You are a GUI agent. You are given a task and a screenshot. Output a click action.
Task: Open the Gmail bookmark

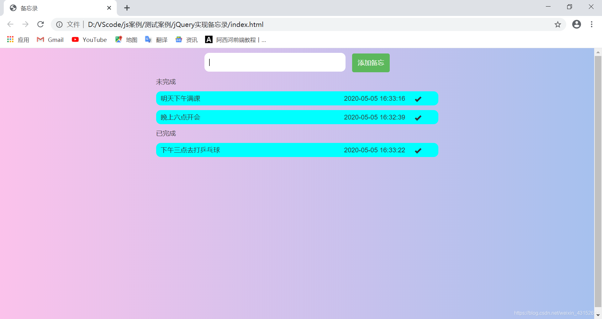[50, 40]
